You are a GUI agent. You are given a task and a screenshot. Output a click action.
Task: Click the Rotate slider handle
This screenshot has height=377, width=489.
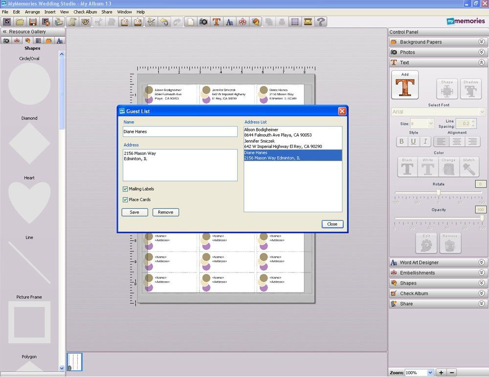[x=439, y=192]
